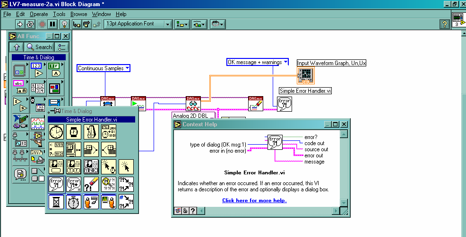Select the One Button Dialog function
466x237 pixels.
pyautogui.click(x=56, y=167)
